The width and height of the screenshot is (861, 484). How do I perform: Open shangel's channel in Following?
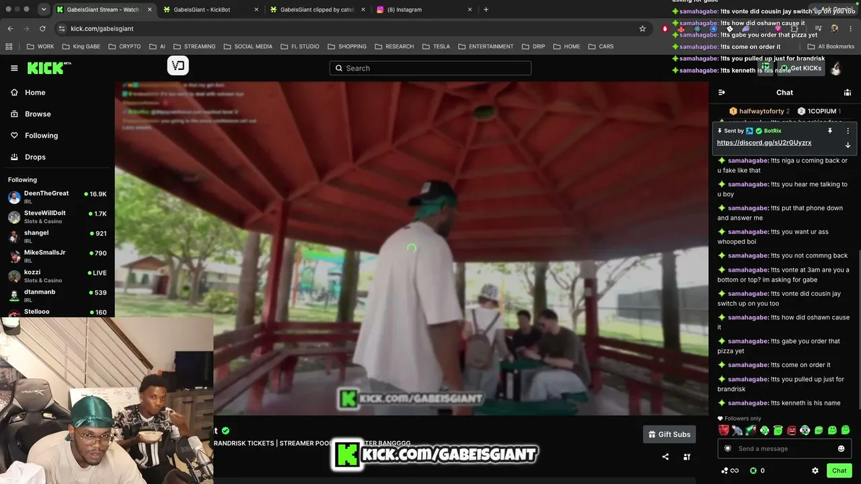click(57, 236)
